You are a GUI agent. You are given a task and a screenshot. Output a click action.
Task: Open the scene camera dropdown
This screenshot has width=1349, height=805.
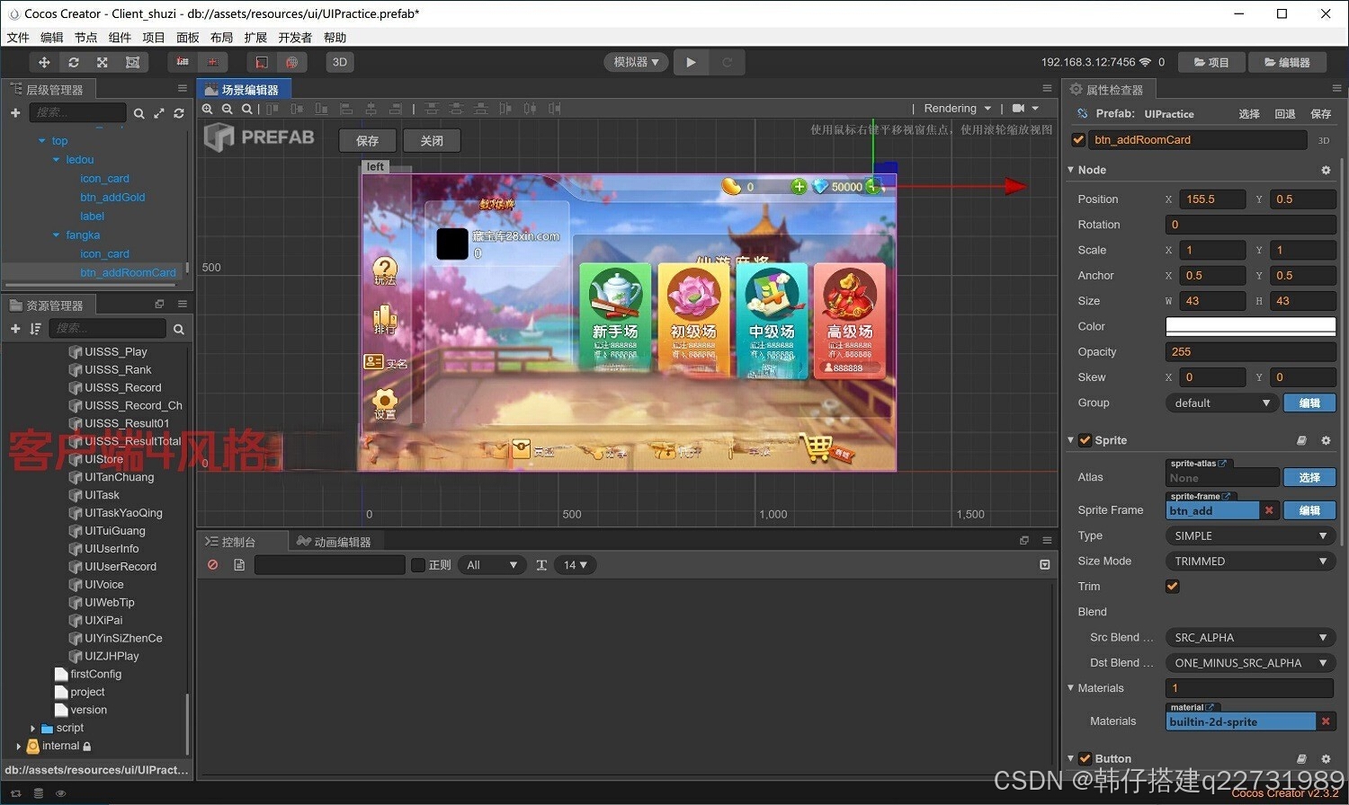[x=1025, y=109]
